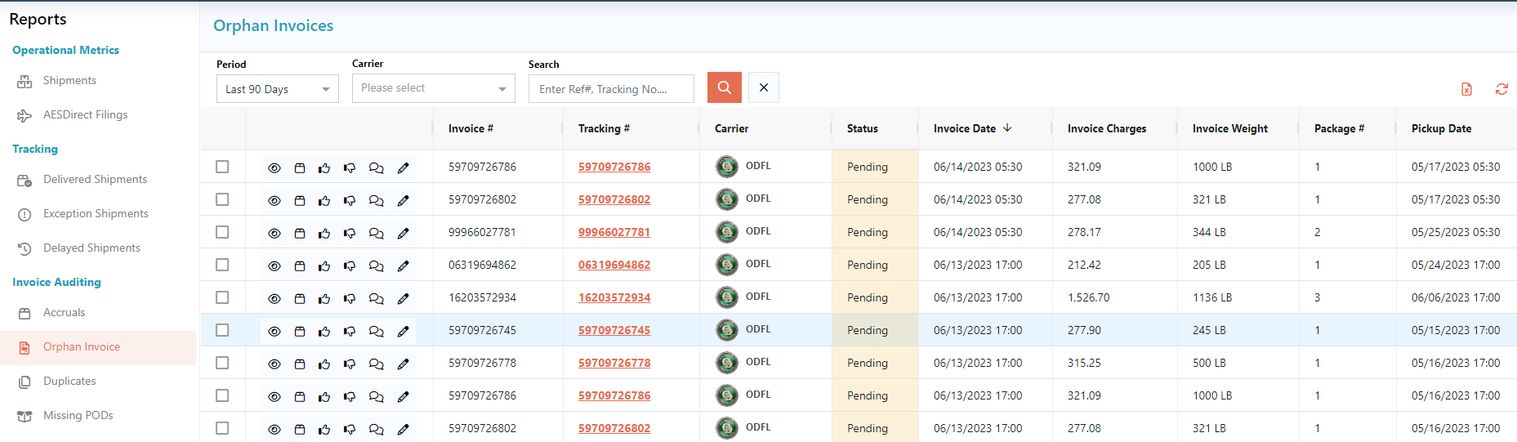Sort by the Invoice Weight column header
The width and height of the screenshot is (1517, 442).
[1230, 128]
